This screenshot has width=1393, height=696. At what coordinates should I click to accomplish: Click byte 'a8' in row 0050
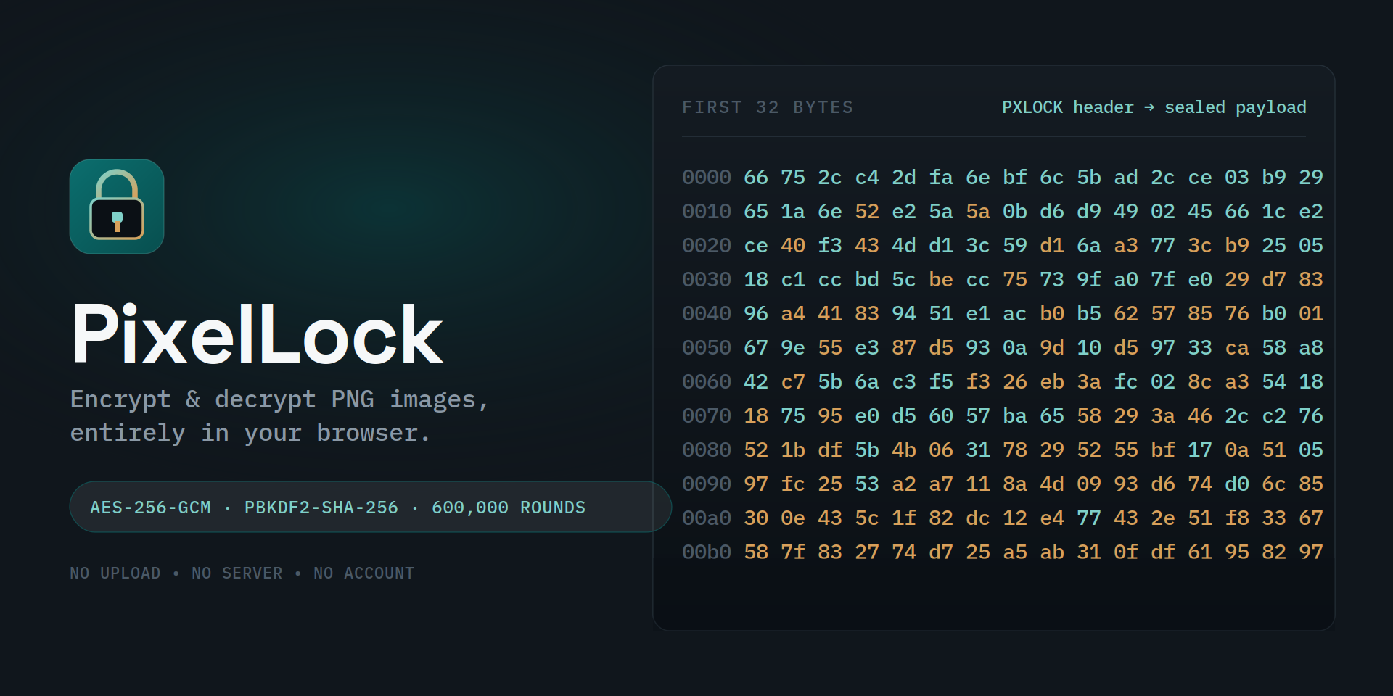click(1311, 348)
